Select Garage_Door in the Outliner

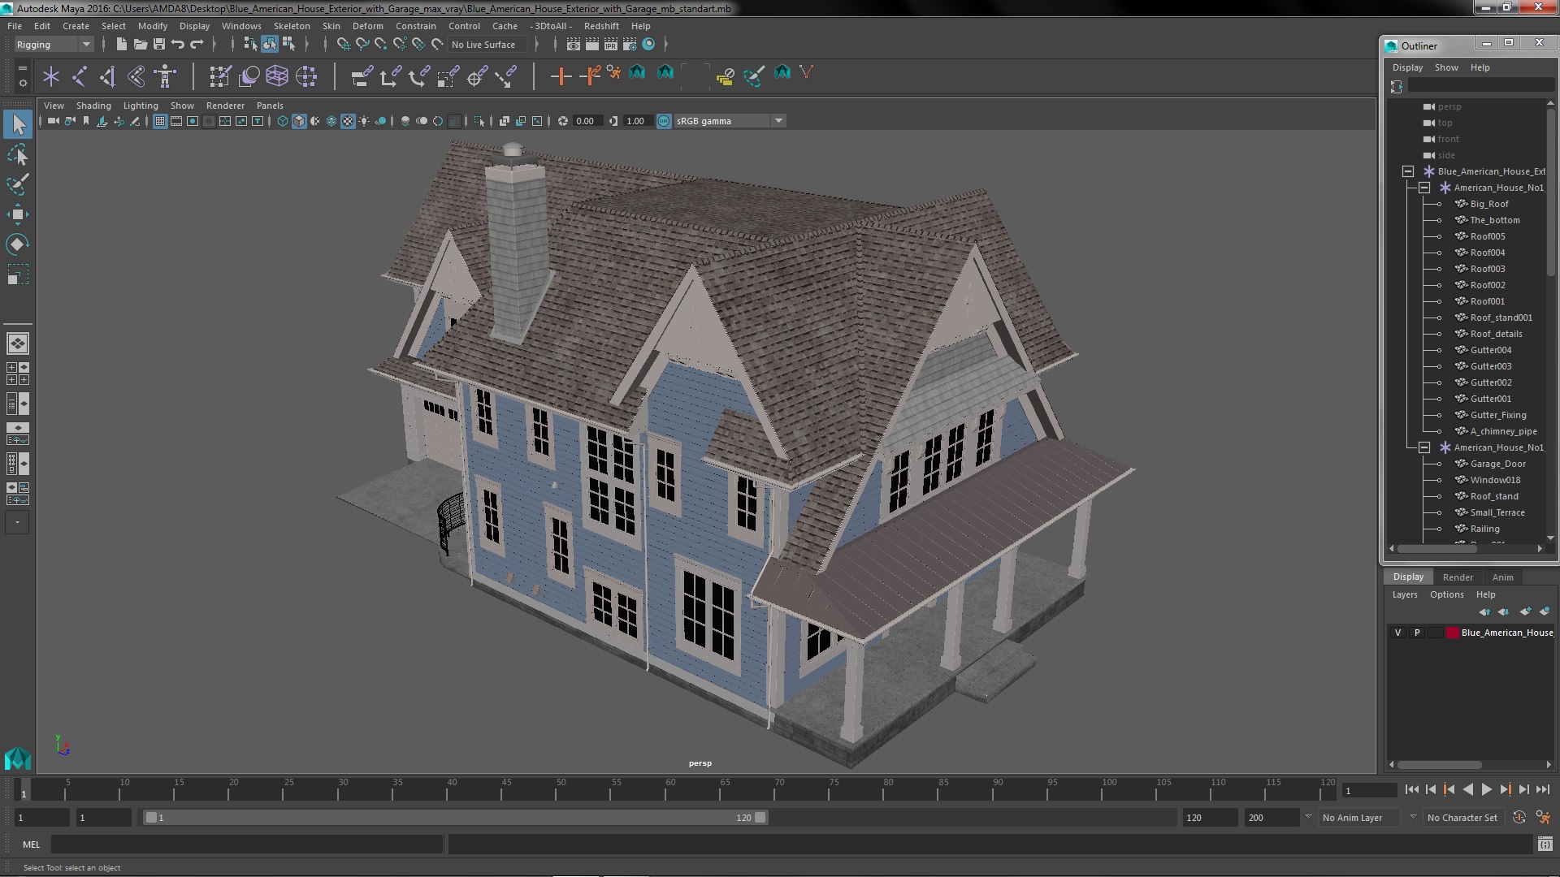tap(1497, 464)
